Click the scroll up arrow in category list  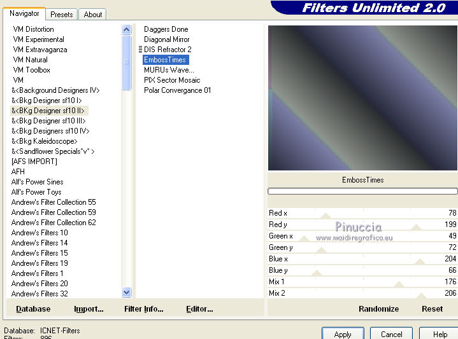click(x=127, y=29)
